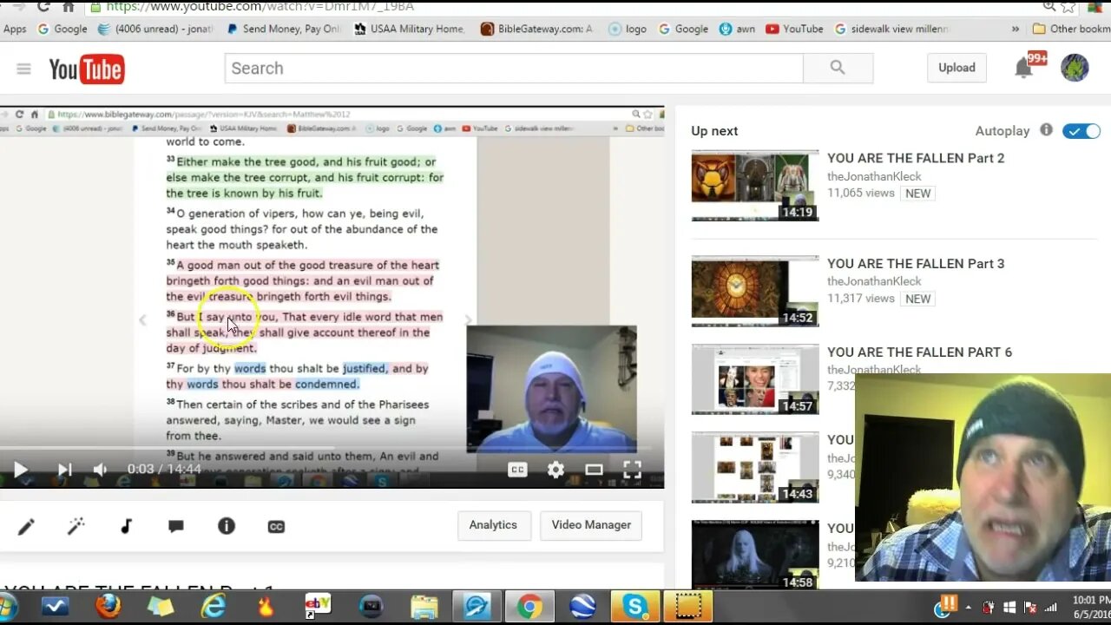Open the annotations speech bubble tool
1111x625 pixels.
(x=175, y=526)
